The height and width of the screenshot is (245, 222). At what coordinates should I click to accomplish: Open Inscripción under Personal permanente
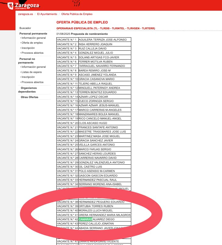(28, 48)
